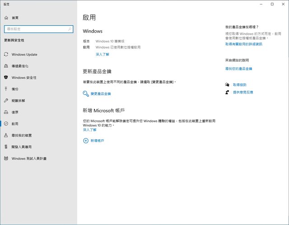
Task: Click the magnifier icon in search box
Action: pos(70,29)
